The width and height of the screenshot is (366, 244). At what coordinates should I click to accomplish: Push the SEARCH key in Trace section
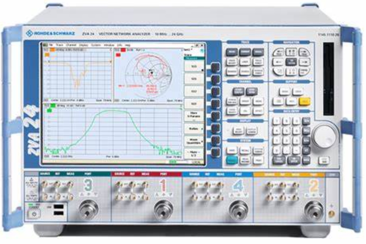point(245,72)
